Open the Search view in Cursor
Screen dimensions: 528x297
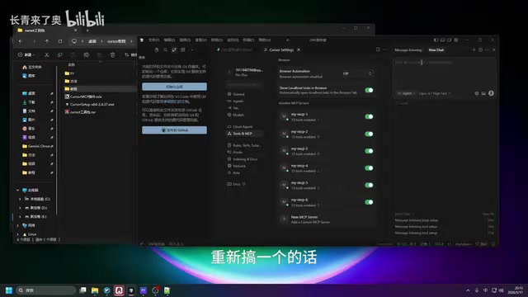coord(165,49)
